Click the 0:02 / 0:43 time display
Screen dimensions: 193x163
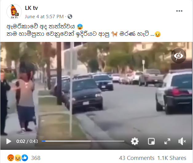[27, 141]
